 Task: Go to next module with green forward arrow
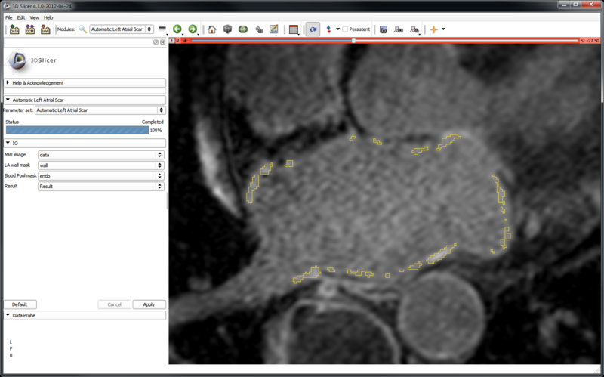point(193,29)
